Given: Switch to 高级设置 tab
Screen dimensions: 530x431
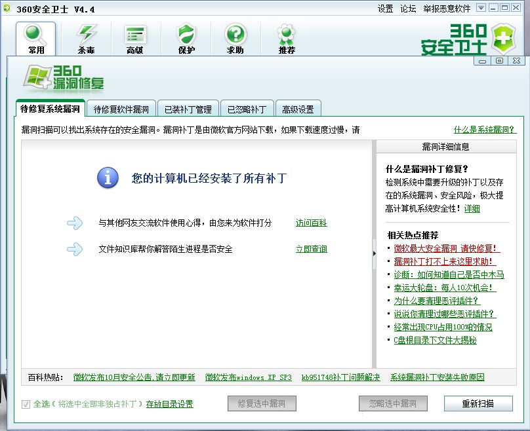Looking at the screenshot, I should (298, 109).
